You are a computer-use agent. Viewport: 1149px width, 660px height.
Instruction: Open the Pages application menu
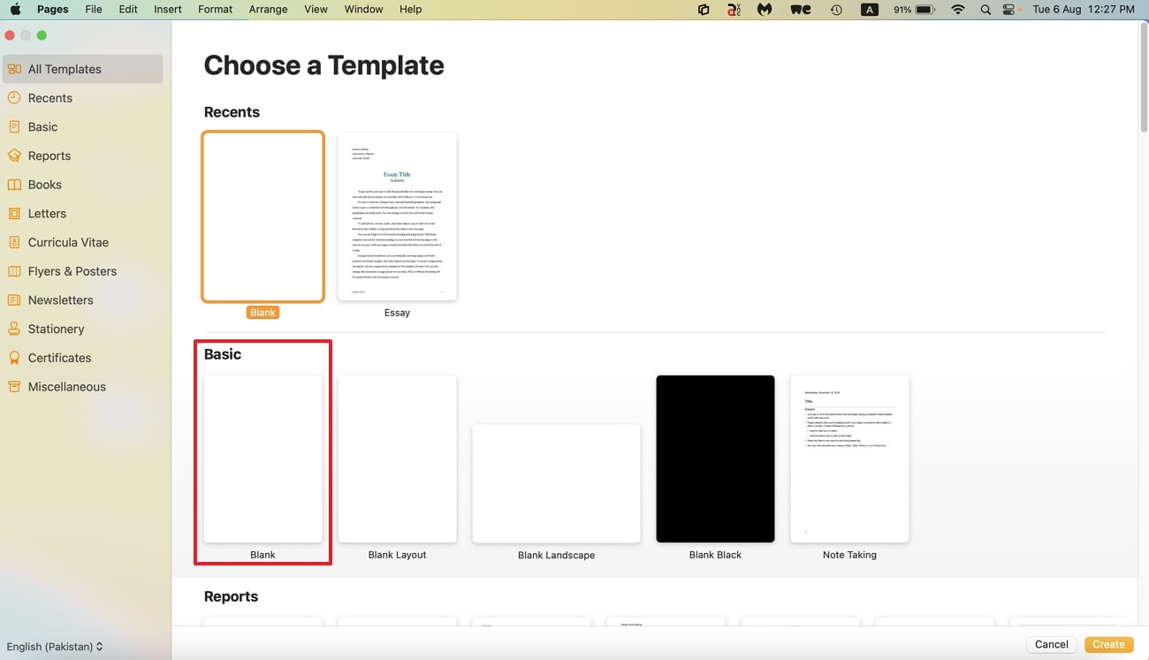click(x=53, y=9)
